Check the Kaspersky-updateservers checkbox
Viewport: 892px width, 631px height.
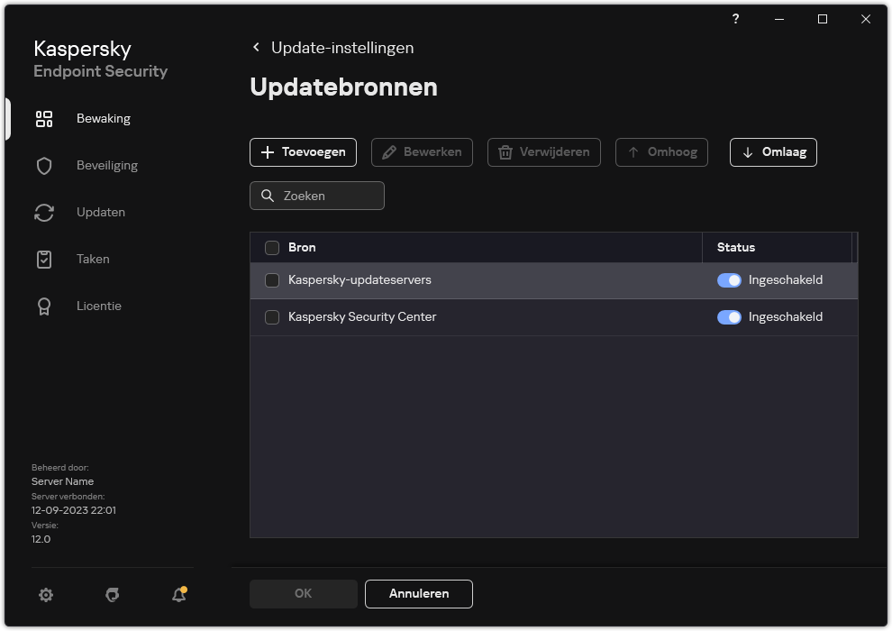point(271,280)
